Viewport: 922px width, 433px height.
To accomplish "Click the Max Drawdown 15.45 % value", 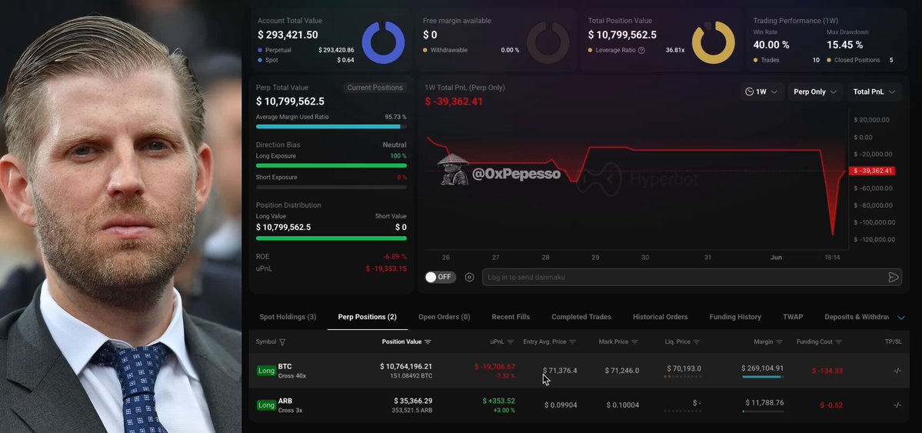I will coord(844,45).
